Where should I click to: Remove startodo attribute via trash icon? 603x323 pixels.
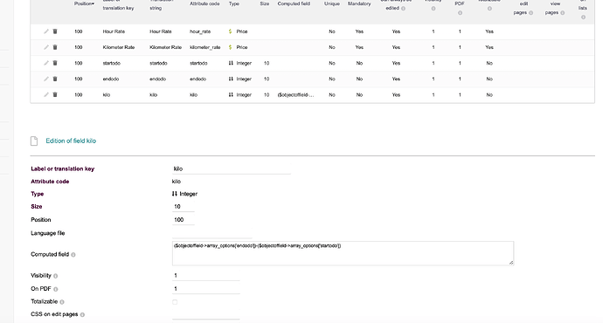tap(55, 63)
